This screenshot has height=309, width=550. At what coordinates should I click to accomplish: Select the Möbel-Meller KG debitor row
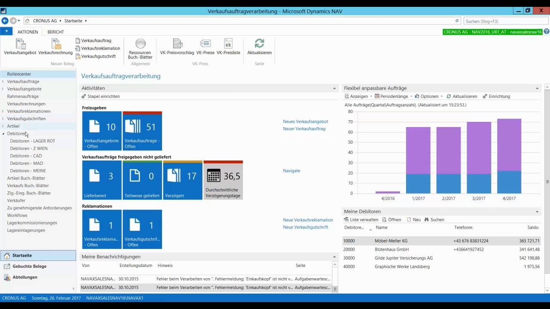pyautogui.click(x=442, y=241)
